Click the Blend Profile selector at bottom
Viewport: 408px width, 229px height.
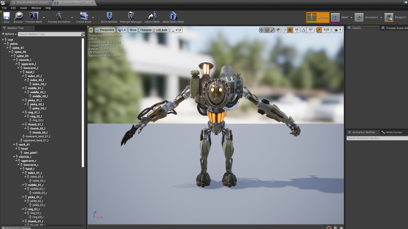(x=16, y=228)
